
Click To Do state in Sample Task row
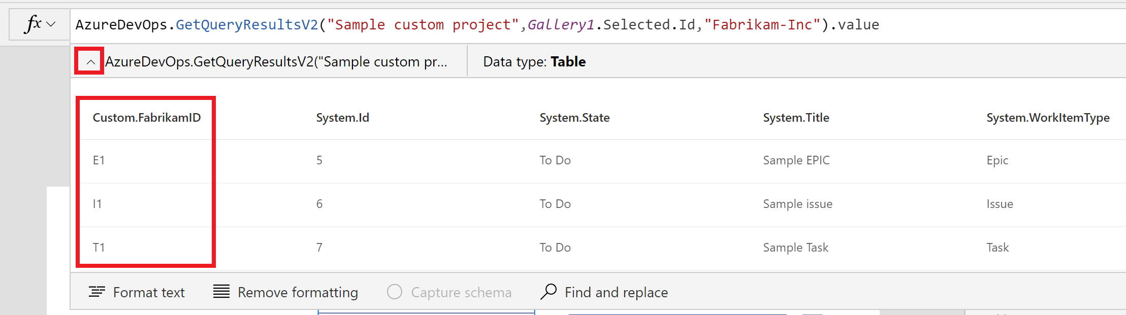click(555, 248)
